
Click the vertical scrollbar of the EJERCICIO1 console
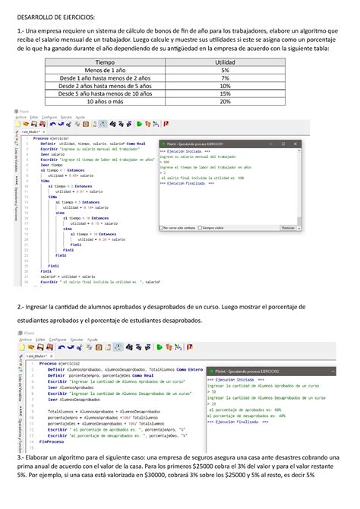[x=299, y=189]
